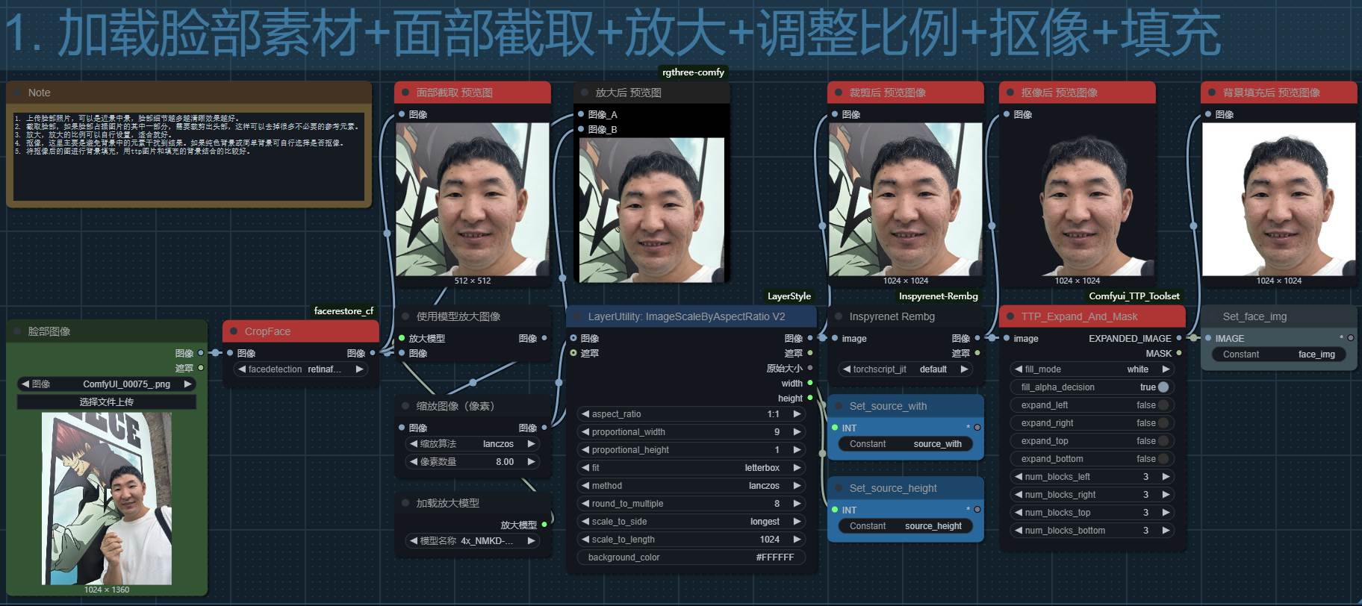Collapse the 背景填充后 预览图 node with its dot
The width and height of the screenshot is (1362, 606).
click(x=1212, y=93)
